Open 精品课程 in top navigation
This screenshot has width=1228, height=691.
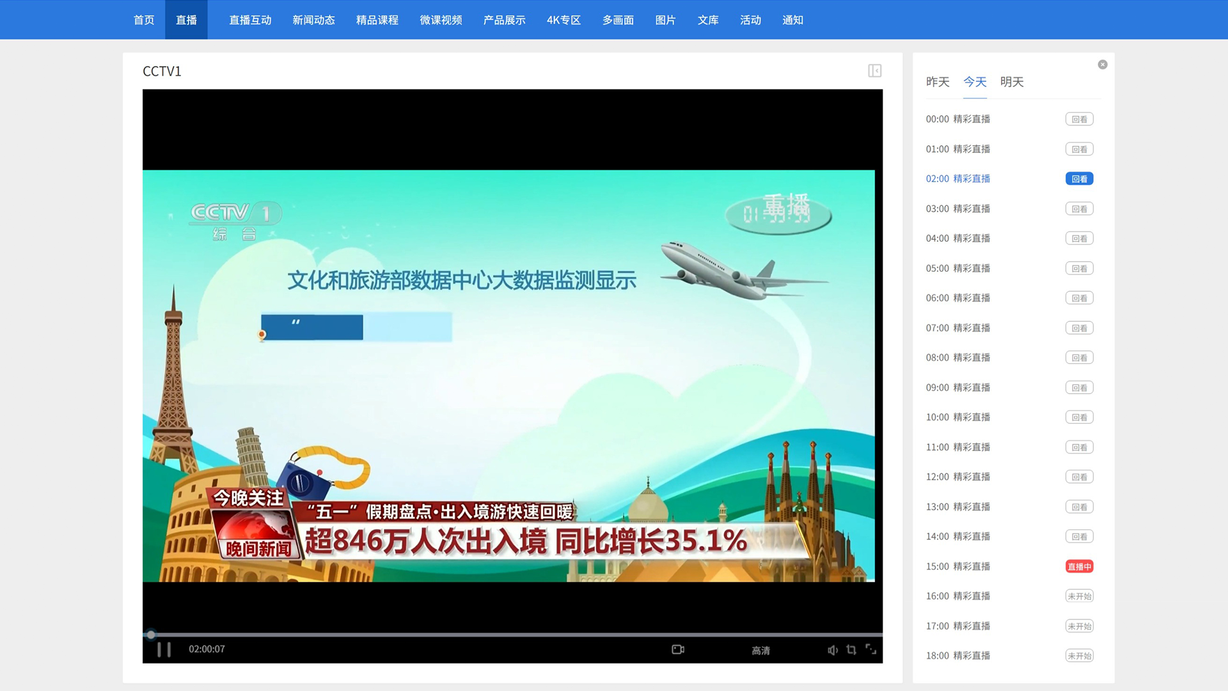[x=377, y=20]
